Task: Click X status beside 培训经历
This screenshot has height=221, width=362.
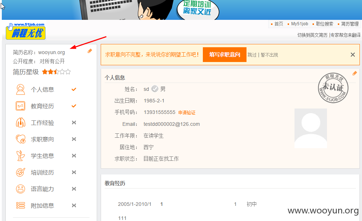Action: (74, 172)
